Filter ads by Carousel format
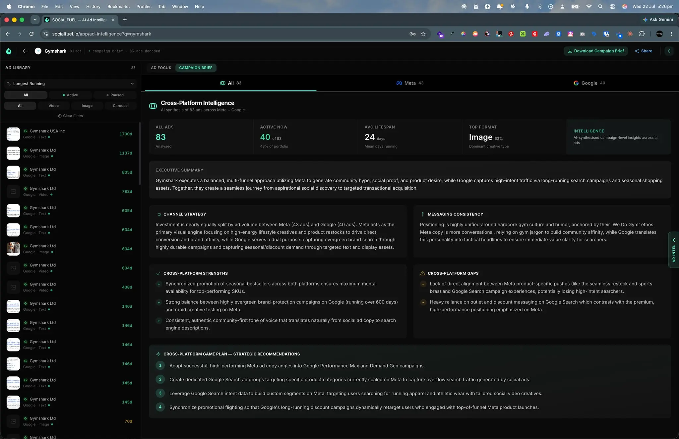 [x=121, y=106]
